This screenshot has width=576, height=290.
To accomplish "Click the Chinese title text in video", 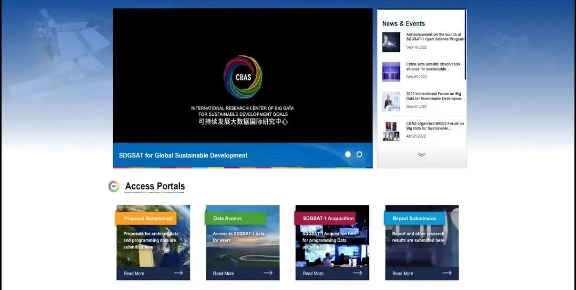I will (243, 122).
